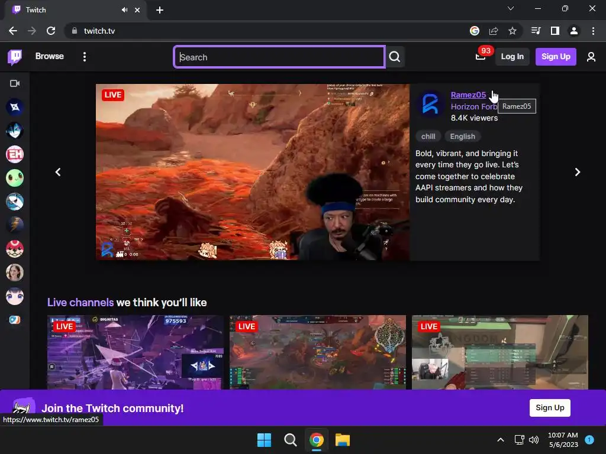Image resolution: width=606 pixels, height=454 pixels.
Task: Focus the Search input field
Action: 279,57
